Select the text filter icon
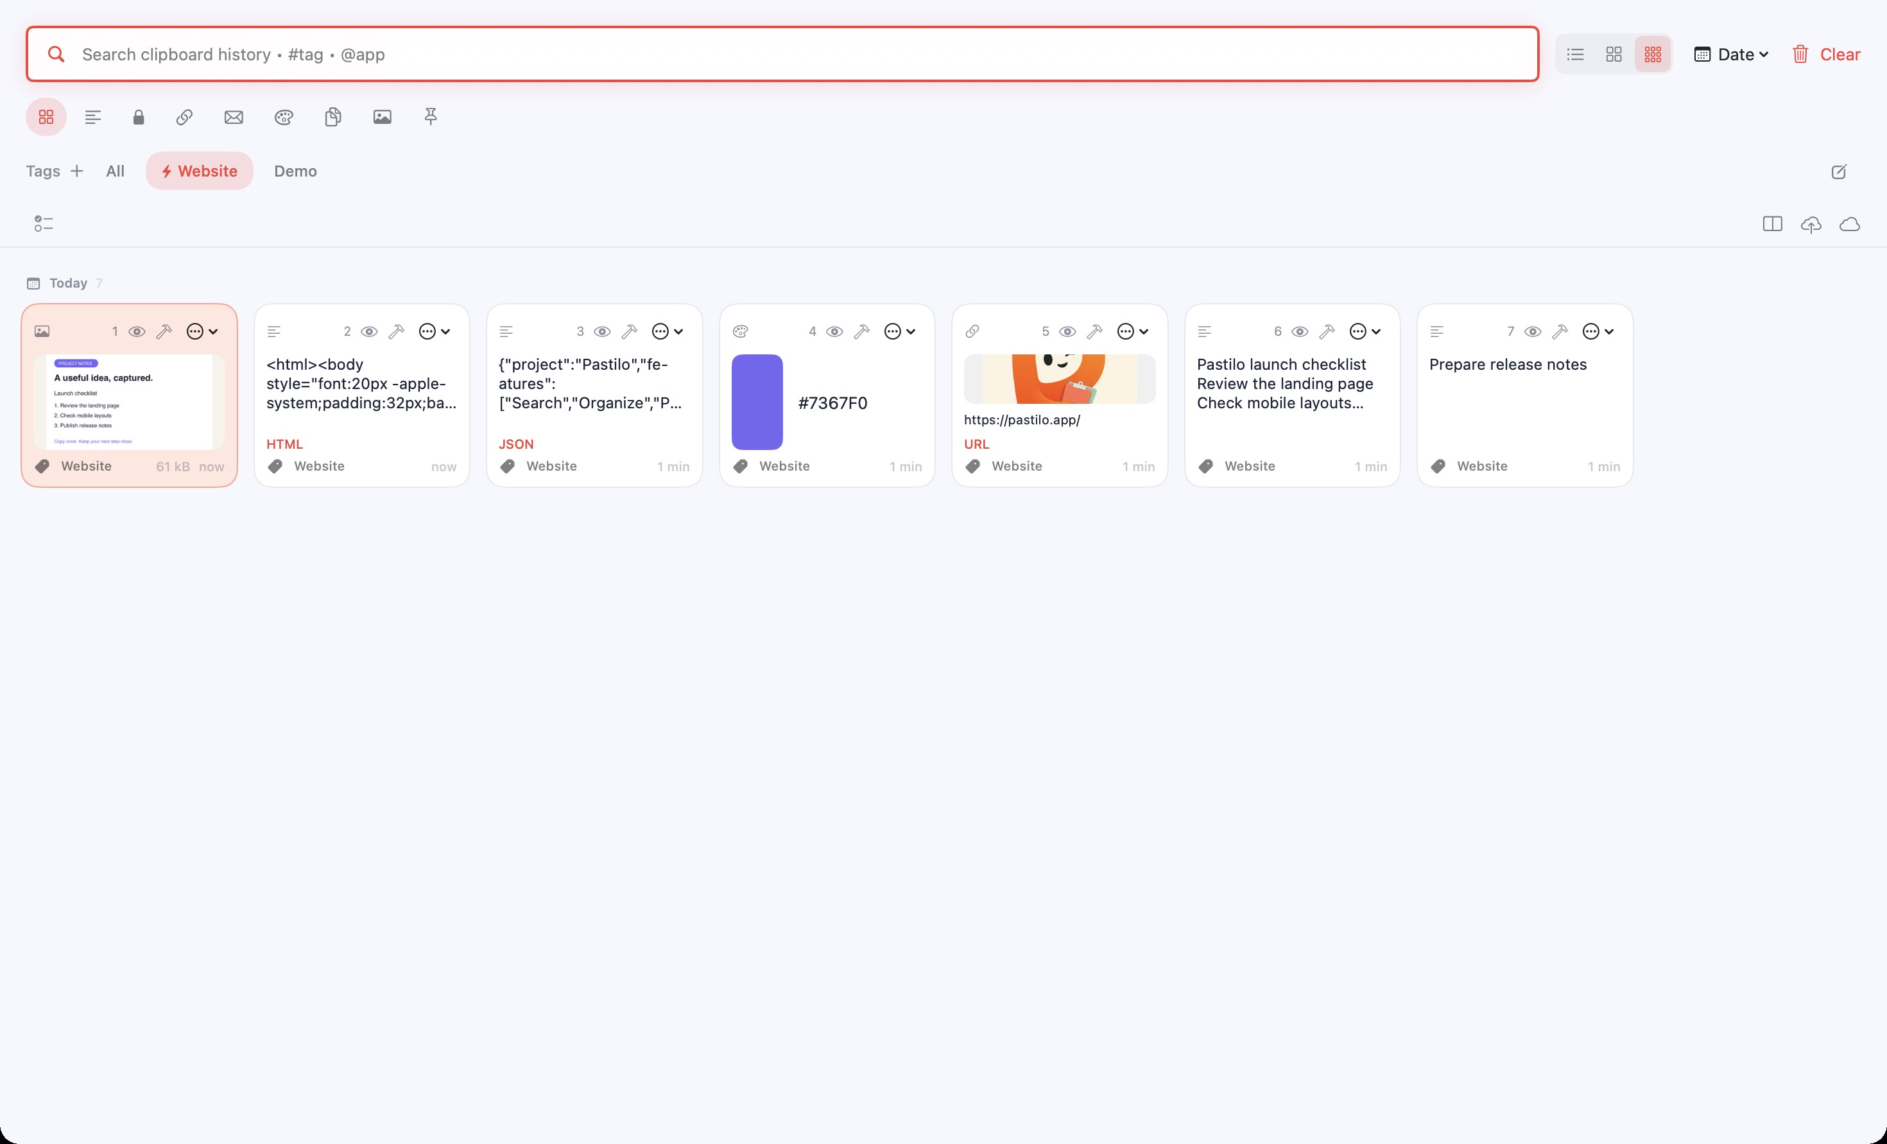 [x=92, y=117]
